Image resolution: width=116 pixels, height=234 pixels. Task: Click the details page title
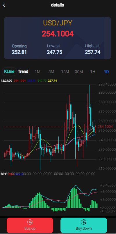point(58,5)
